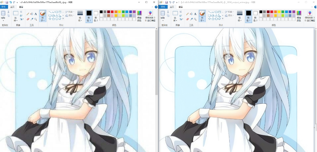Click Crop icon in left Paint window
This screenshot has width=317, height=152.
click(21, 12)
